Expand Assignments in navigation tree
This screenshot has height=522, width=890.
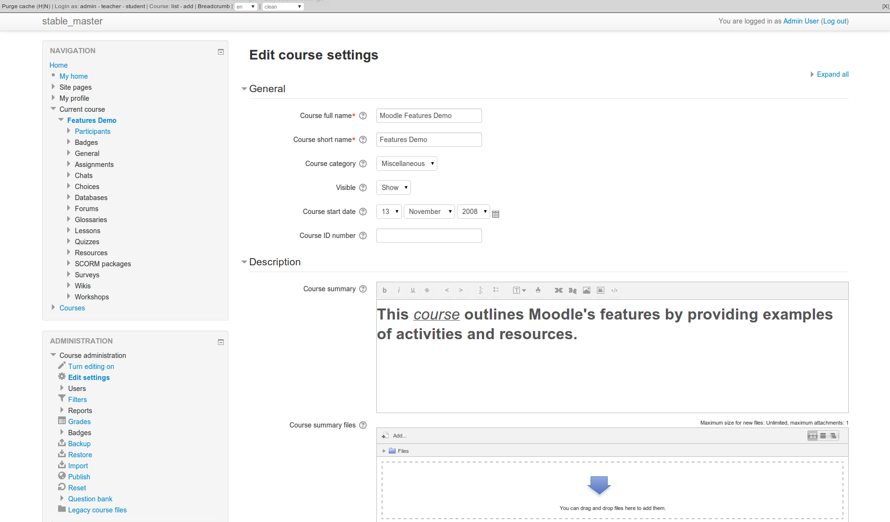point(69,164)
